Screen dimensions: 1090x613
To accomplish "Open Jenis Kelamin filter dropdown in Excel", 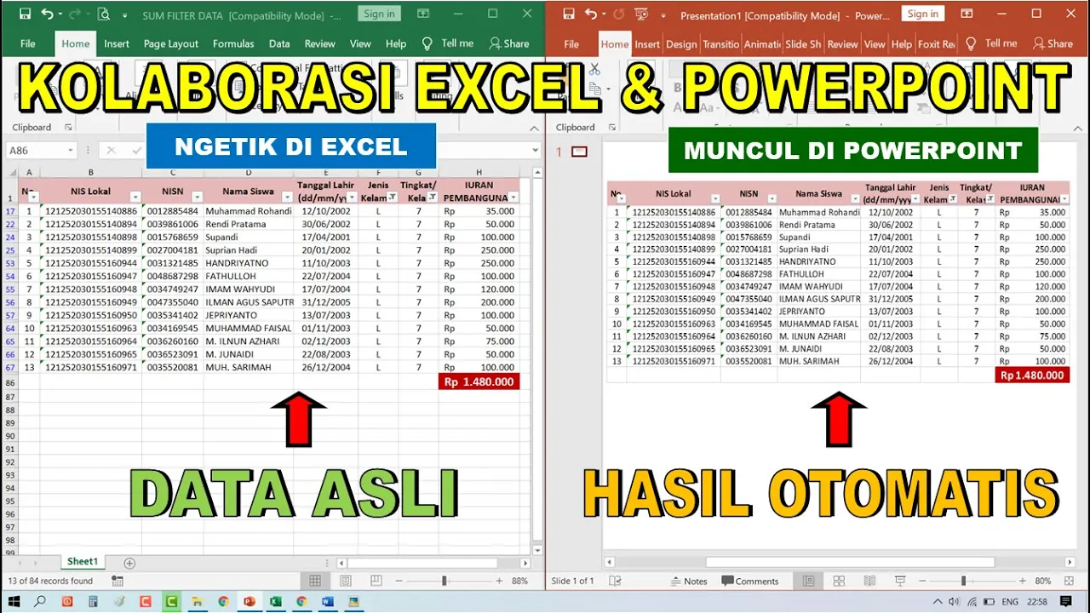I will [393, 198].
